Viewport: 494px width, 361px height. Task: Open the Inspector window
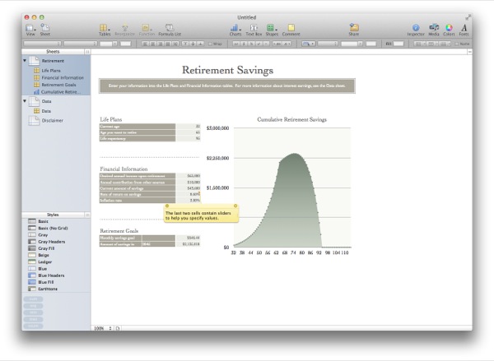tap(416, 30)
